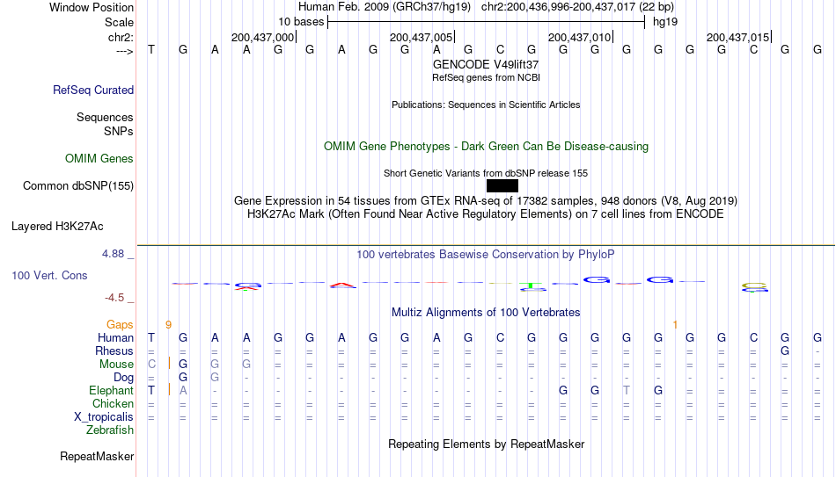The image size is (836, 477).
Task: Click the Scale label
Action: click(119, 22)
